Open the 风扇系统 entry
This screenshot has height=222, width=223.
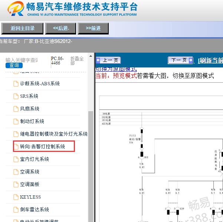pos(30,109)
